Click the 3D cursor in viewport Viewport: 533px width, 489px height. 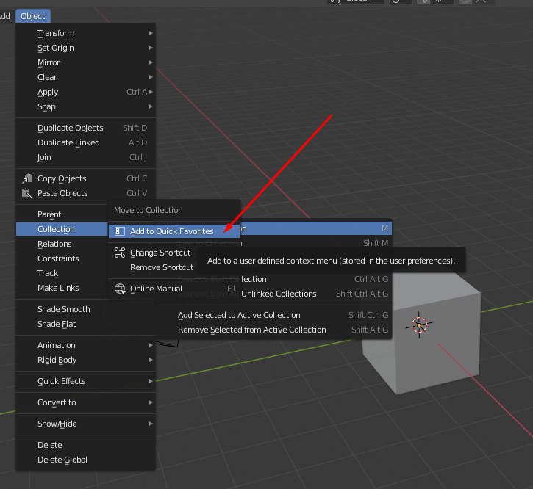coord(419,325)
